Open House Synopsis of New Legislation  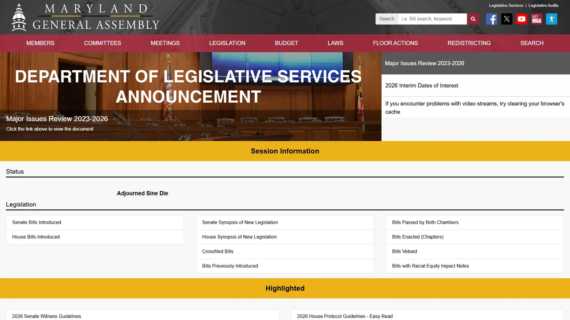click(x=285, y=237)
